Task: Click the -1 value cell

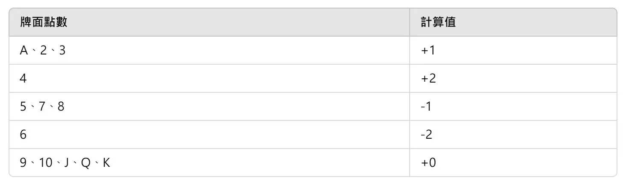Action: click(426, 107)
